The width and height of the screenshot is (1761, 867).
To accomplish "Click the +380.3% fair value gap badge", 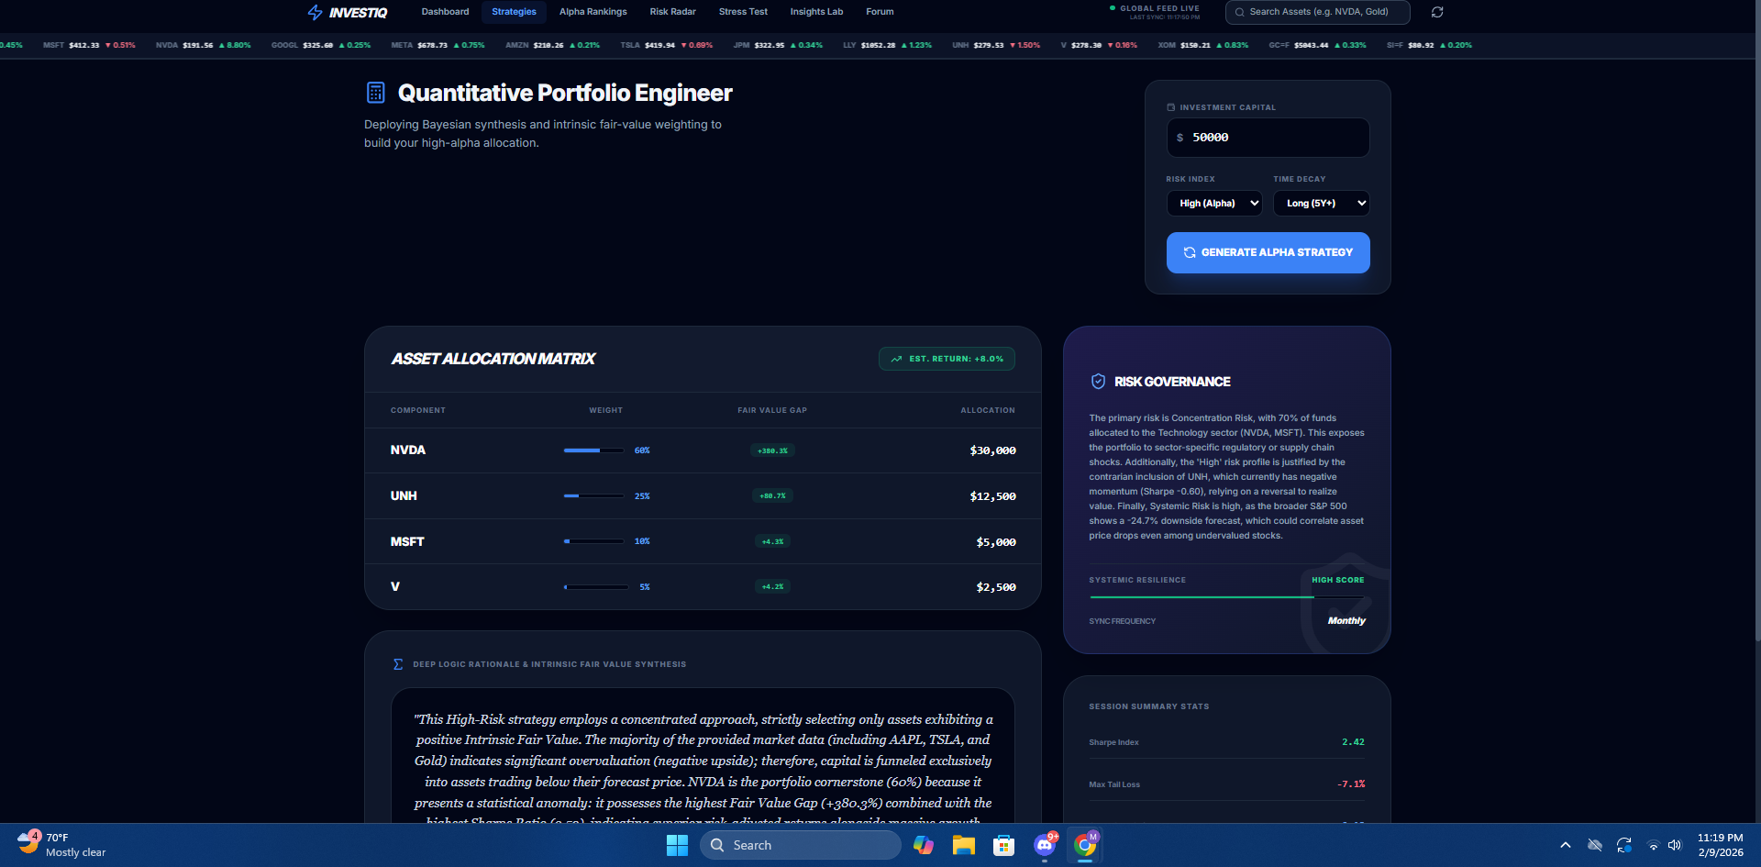I will pyautogui.click(x=772, y=450).
